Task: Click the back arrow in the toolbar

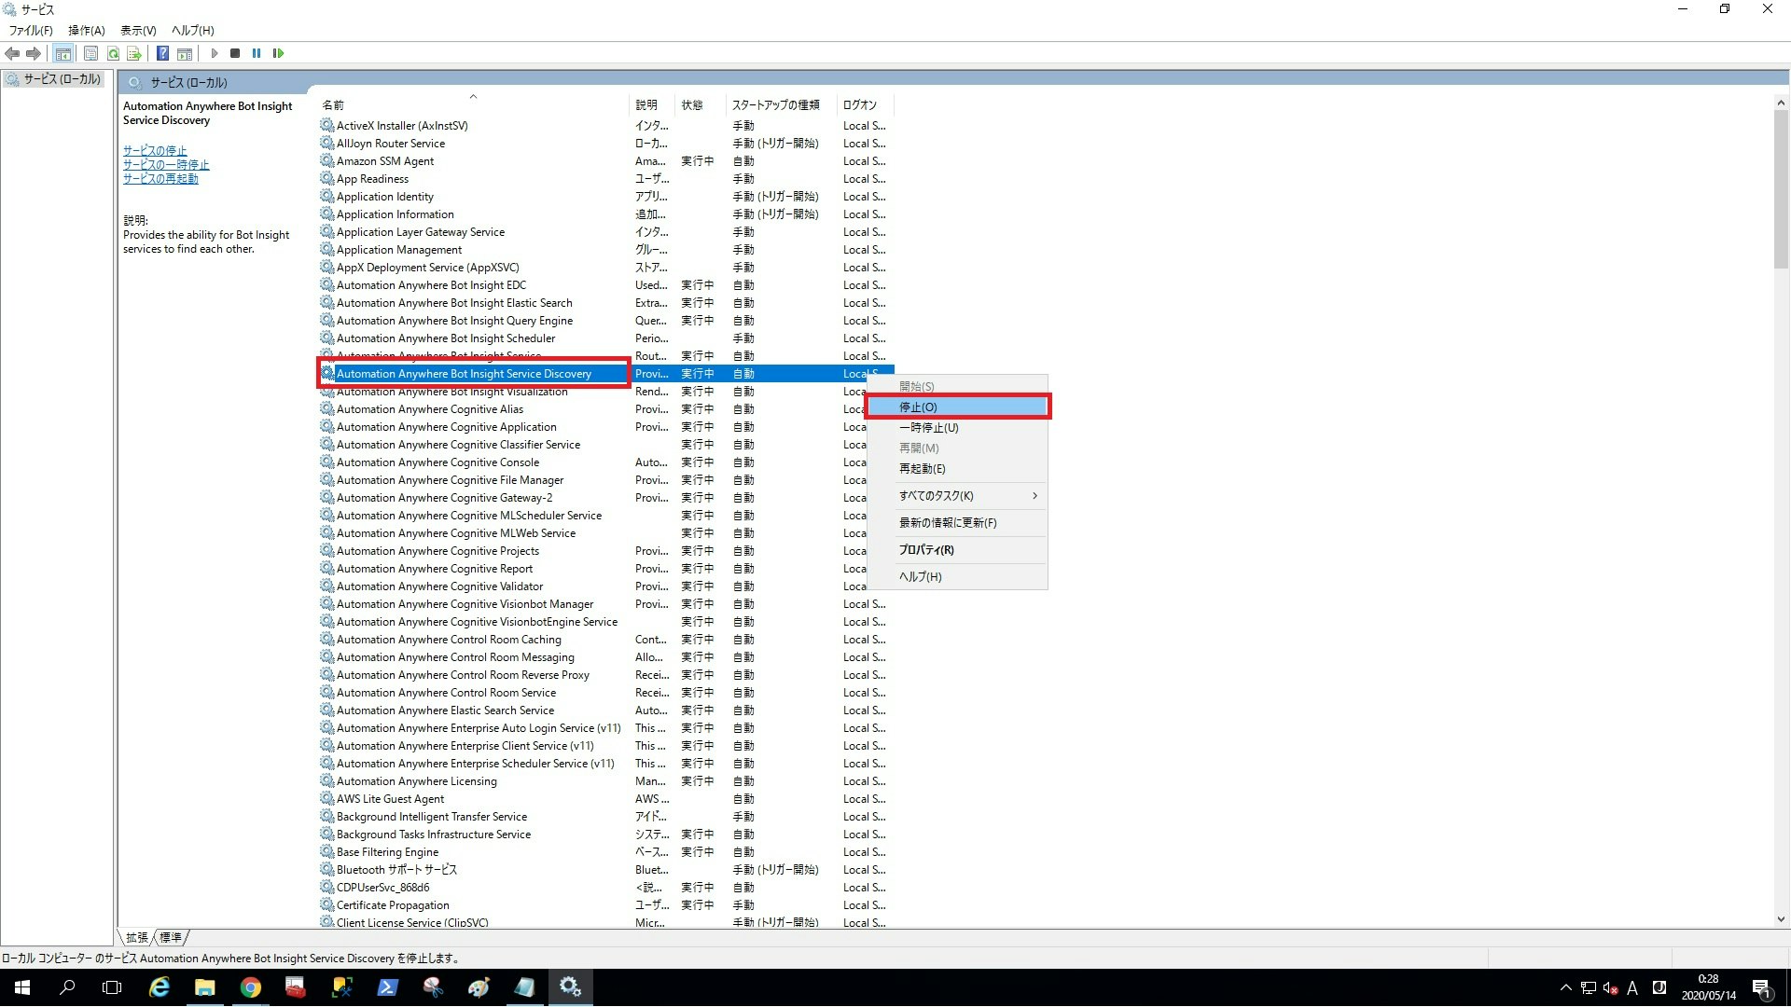Action: click(12, 53)
